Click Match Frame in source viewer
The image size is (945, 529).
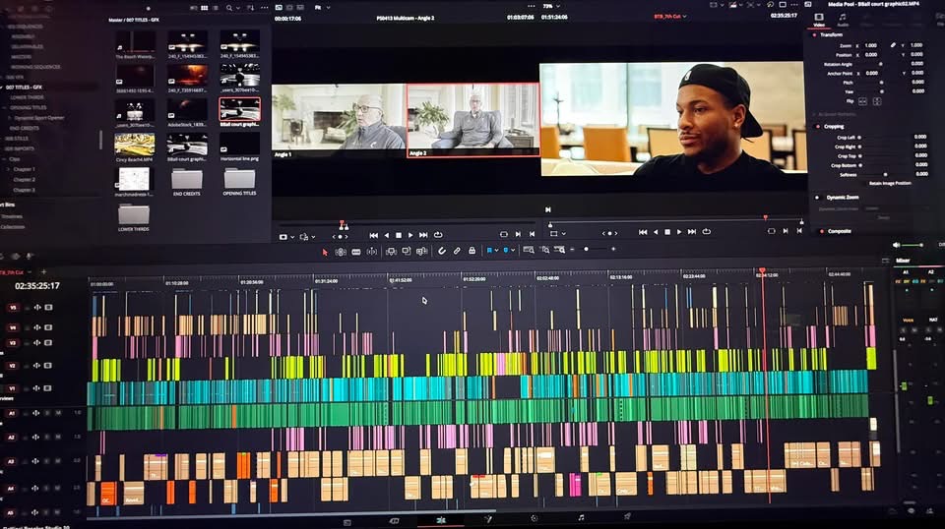504,234
